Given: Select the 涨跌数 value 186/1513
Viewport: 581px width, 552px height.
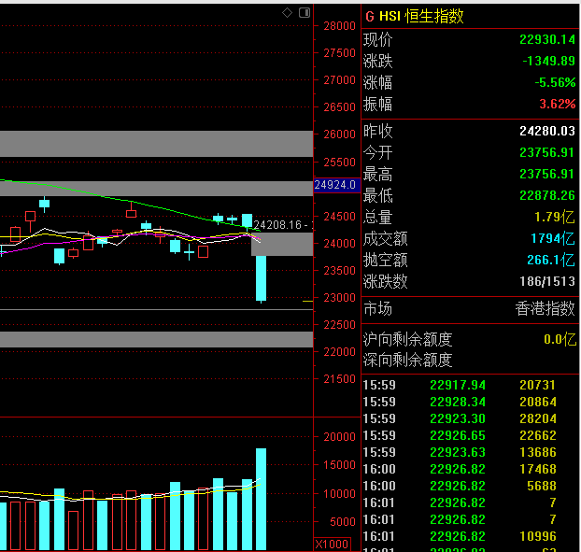Looking at the screenshot, I should point(547,281).
